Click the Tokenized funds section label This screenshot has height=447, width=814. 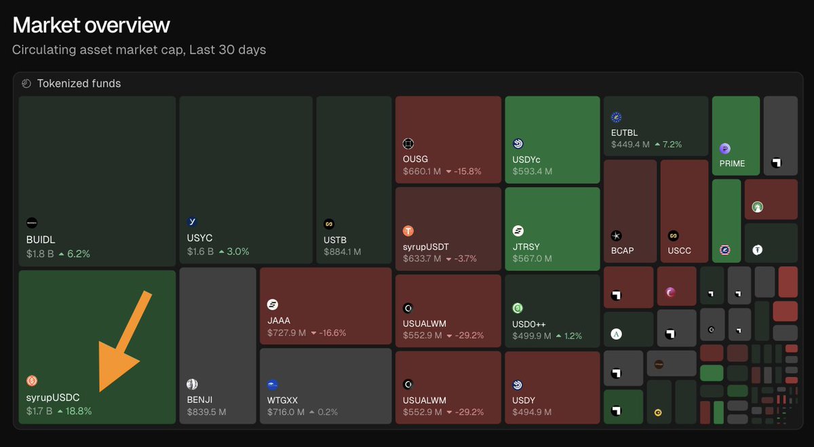[x=79, y=84]
